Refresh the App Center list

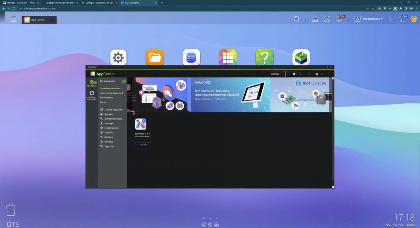[x=309, y=74]
